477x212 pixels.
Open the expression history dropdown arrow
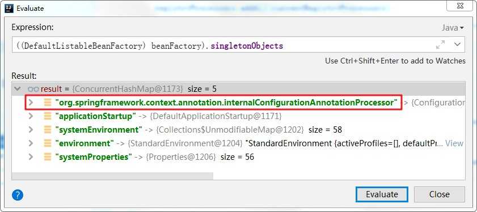coord(457,44)
